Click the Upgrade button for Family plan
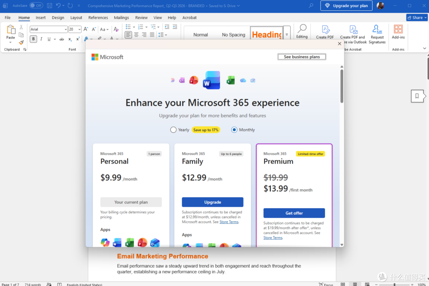Screen dimensions: 429x286 pos(212,202)
